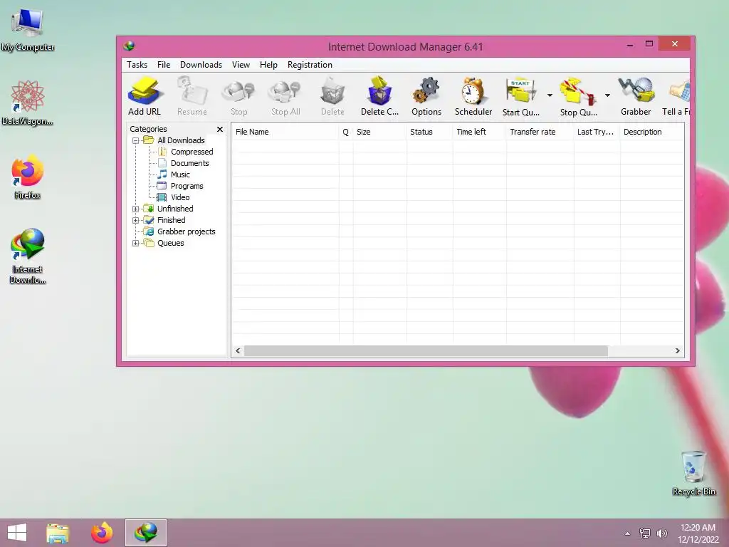Screen dimensions: 729x547
Task: Select the Video category
Action: pyautogui.click(x=180, y=197)
